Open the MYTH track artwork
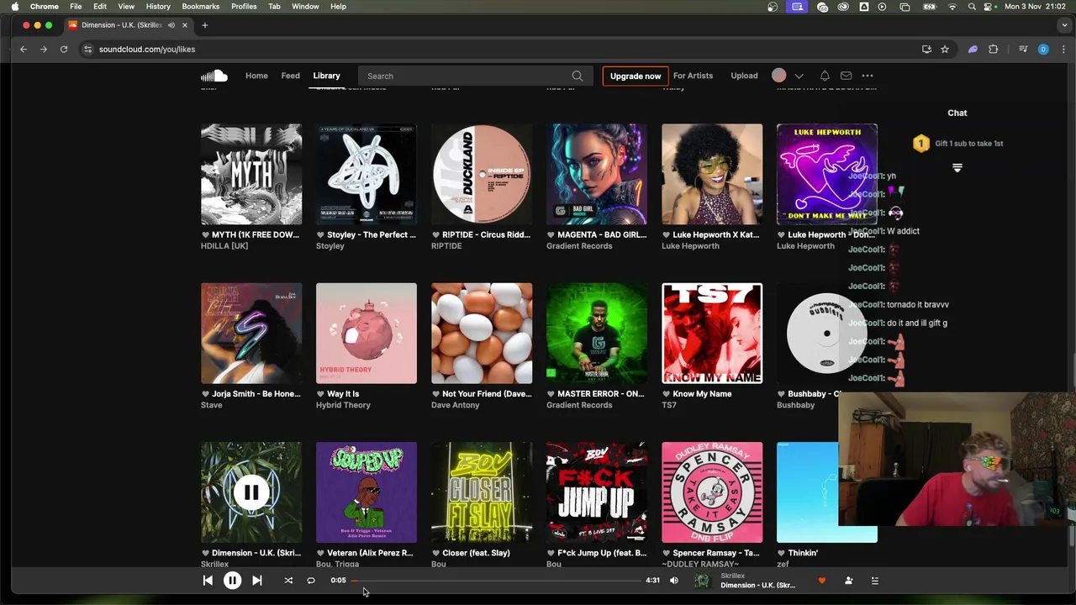 [x=251, y=174]
